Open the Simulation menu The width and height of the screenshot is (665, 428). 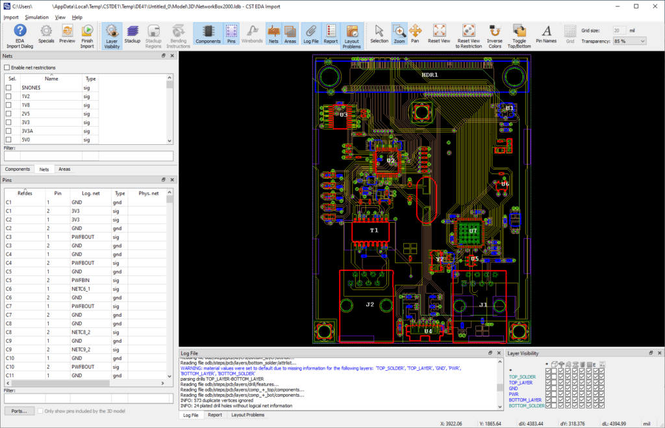tap(37, 17)
